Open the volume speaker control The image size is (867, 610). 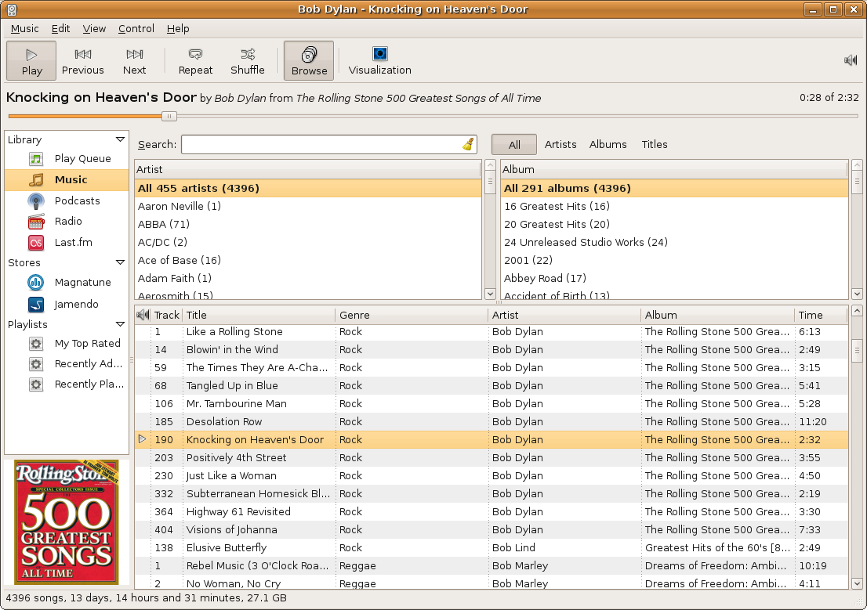click(x=851, y=60)
